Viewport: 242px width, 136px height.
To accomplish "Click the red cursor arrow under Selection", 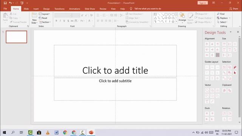I will [235, 73].
